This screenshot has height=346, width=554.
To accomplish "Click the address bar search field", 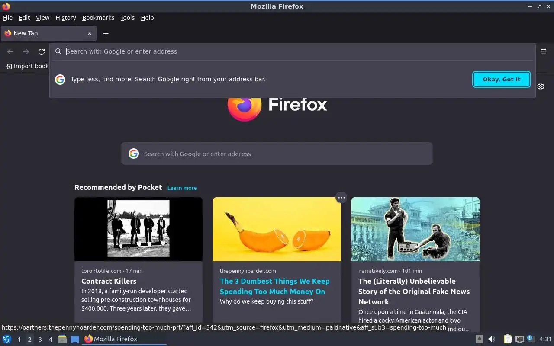I will click(x=292, y=51).
